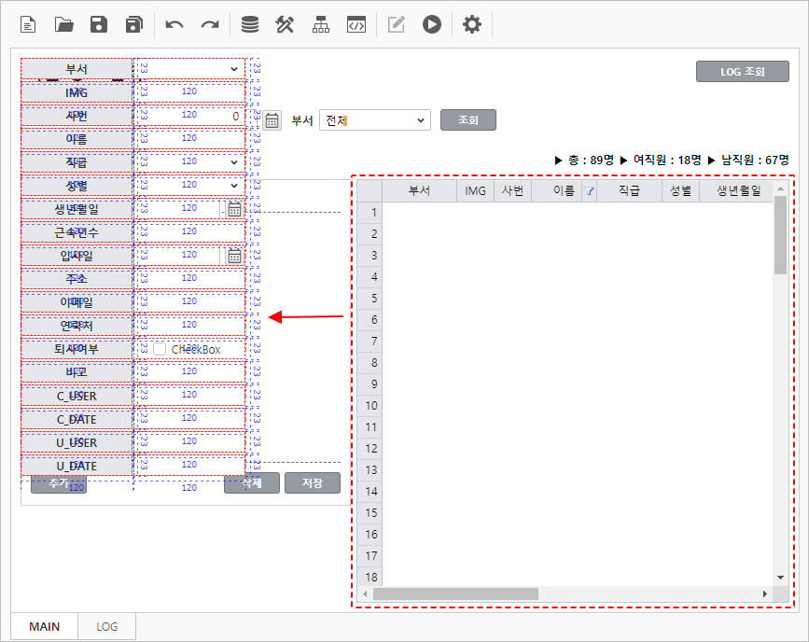This screenshot has height=642, width=809.
Task: Switch to the LOG tab
Action: 107,626
